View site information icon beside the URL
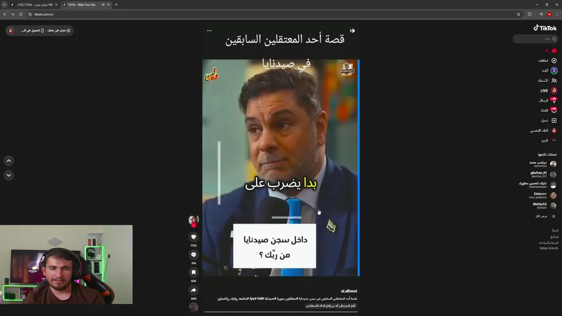 (x=30, y=14)
